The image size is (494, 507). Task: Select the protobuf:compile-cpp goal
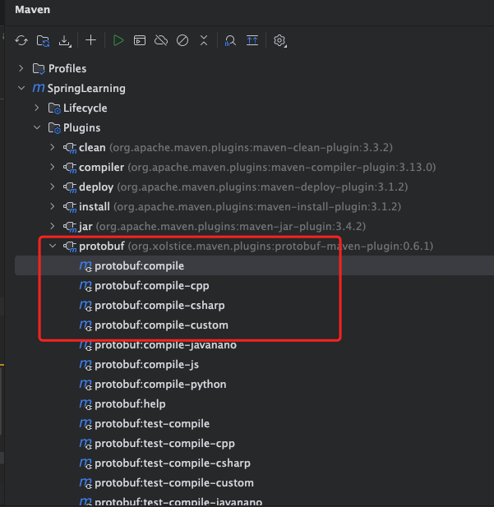[152, 286]
